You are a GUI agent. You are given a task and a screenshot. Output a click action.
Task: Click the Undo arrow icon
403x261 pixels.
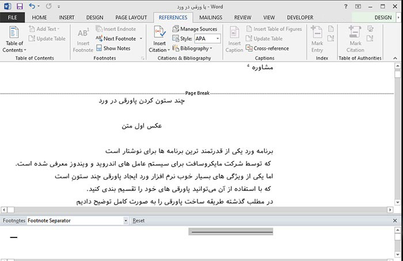click(32, 6)
